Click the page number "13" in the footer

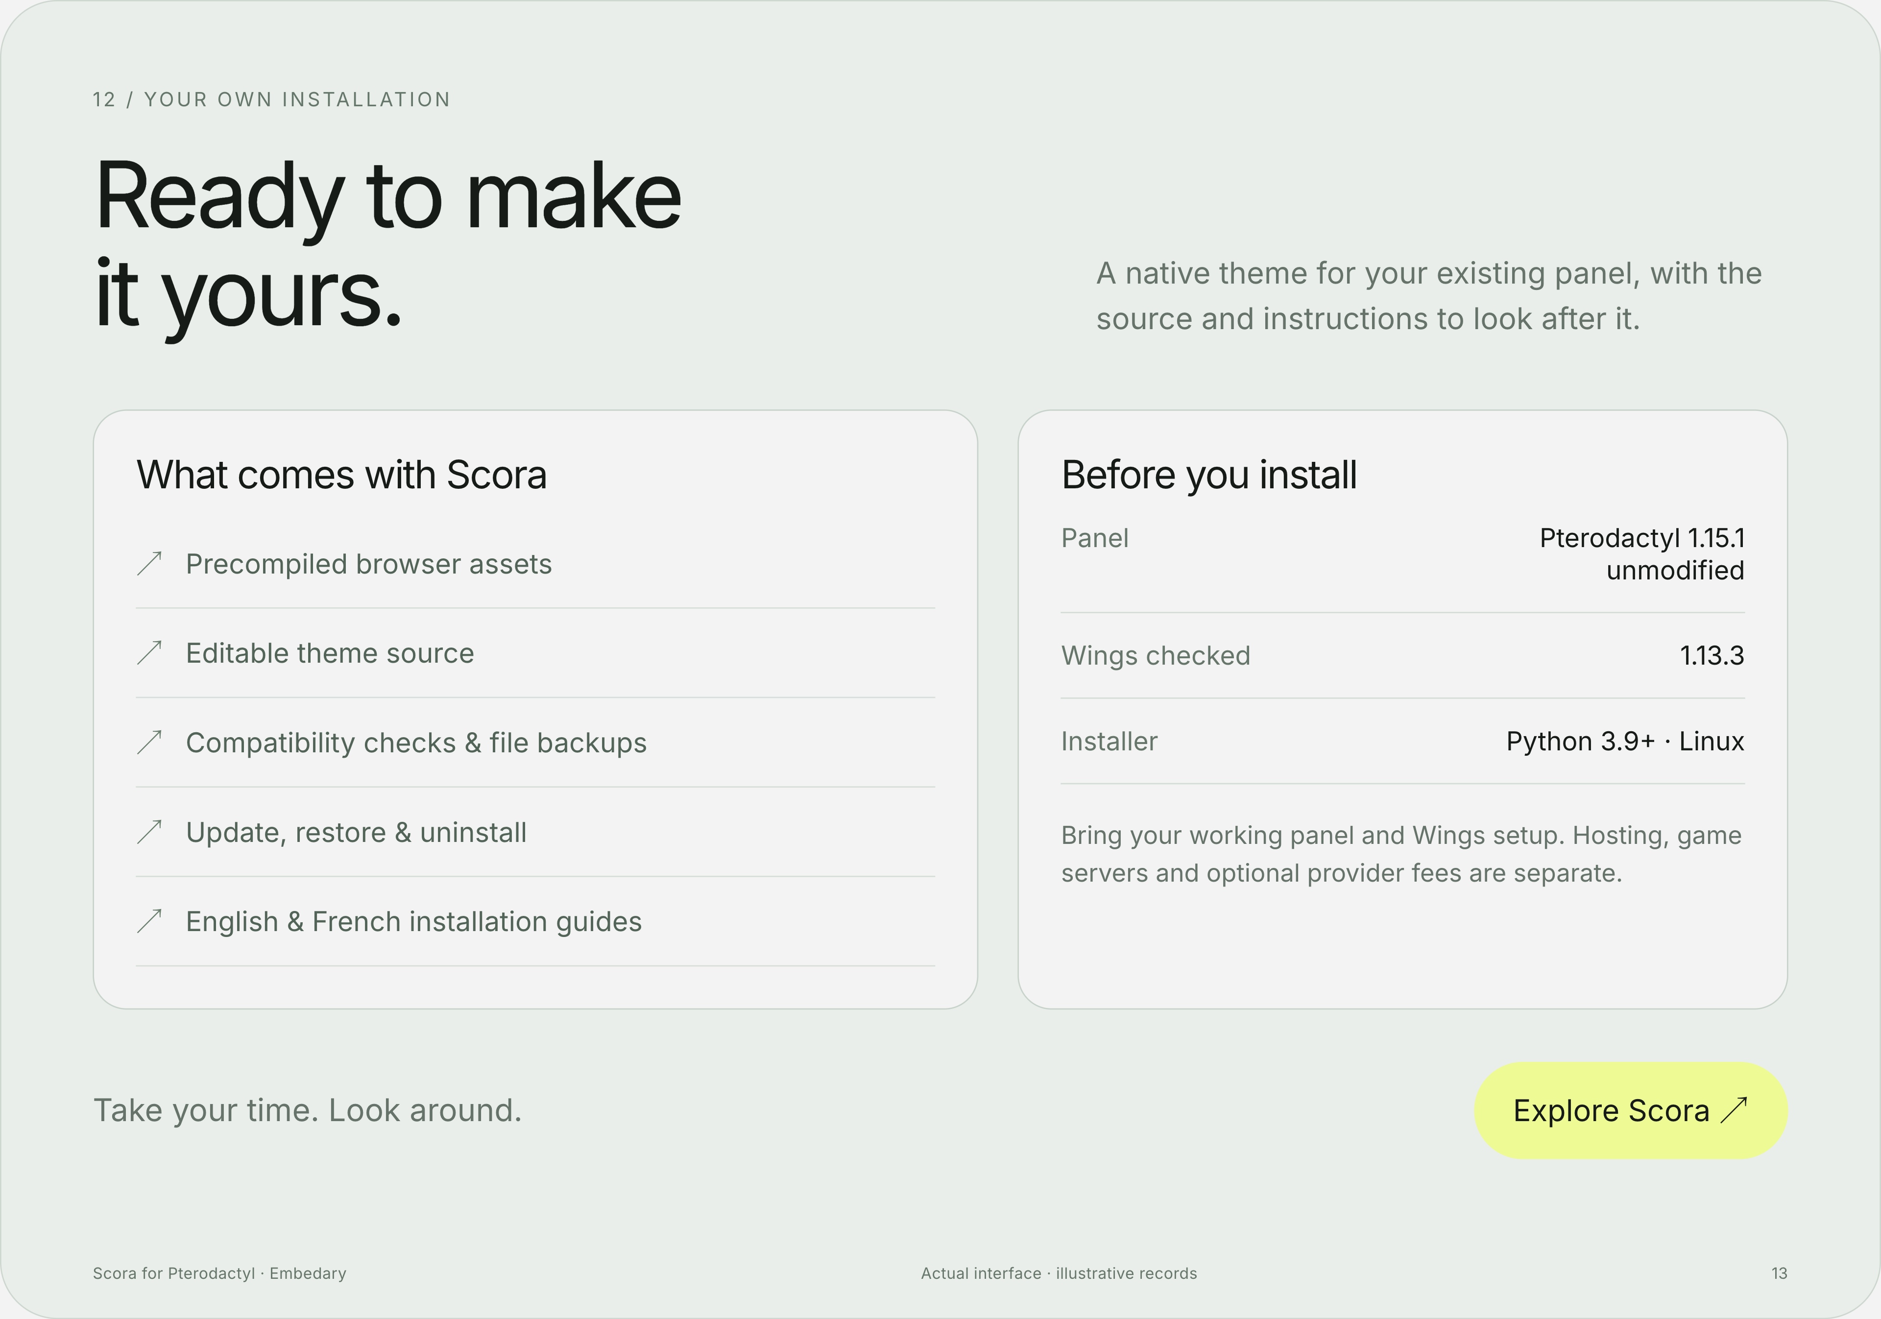1779,1273
